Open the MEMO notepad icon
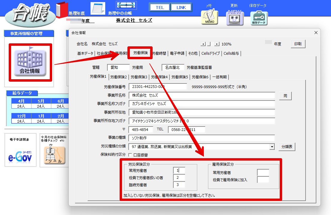Screen dimensions: 331x215 point(210,17)
